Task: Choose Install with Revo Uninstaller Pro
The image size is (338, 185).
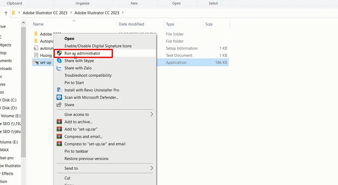Action: [x=92, y=90]
